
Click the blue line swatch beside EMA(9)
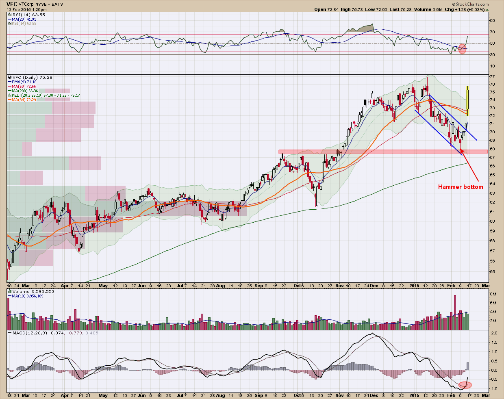point(10,82)
